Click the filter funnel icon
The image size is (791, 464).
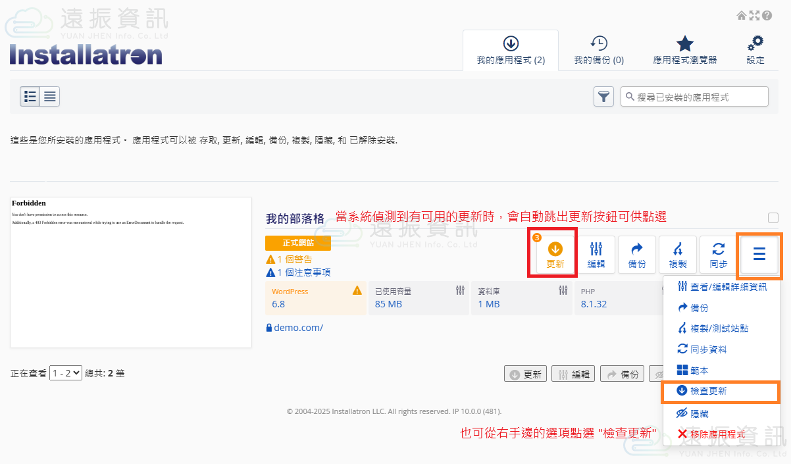click(603, 97)
